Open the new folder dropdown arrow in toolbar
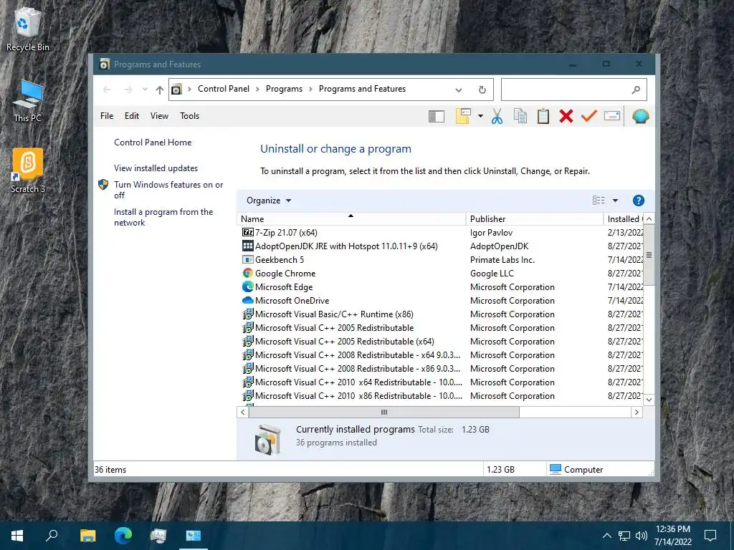The width and height of the screenshot is (734, 550). (x=480, y=116)
